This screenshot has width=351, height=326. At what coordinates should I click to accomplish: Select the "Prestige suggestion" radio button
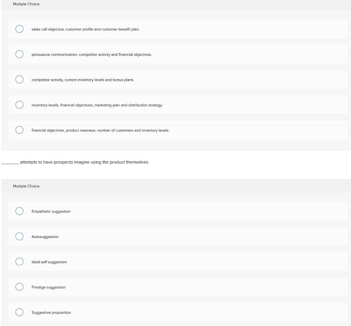20,287
